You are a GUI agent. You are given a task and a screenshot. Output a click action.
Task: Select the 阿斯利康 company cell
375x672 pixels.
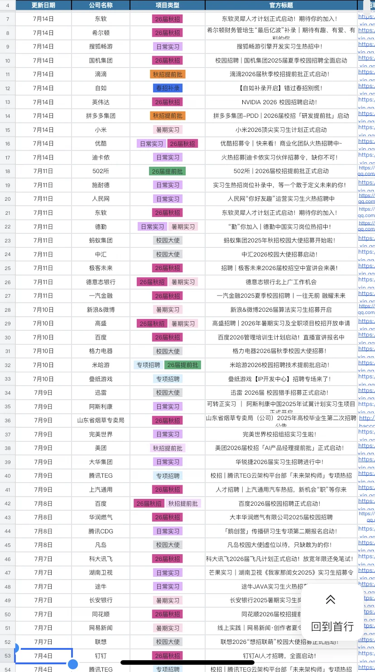(101, 406)
